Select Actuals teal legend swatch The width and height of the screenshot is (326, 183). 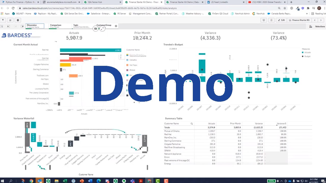pos(303,52)
